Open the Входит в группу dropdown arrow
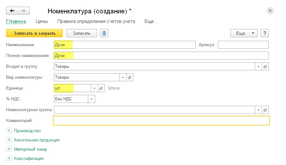286x165 pixels. pyautogui.click(x=258, y=67)
